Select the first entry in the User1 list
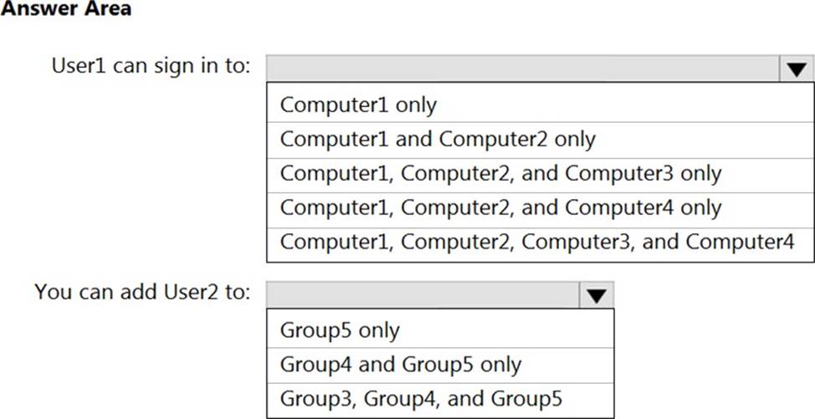 click(x=359, y=105)
